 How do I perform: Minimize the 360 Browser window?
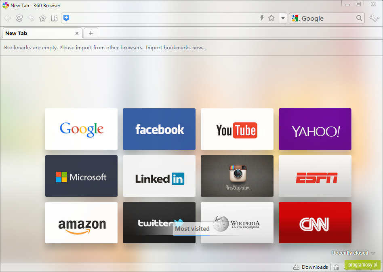(x=347, y=4)
